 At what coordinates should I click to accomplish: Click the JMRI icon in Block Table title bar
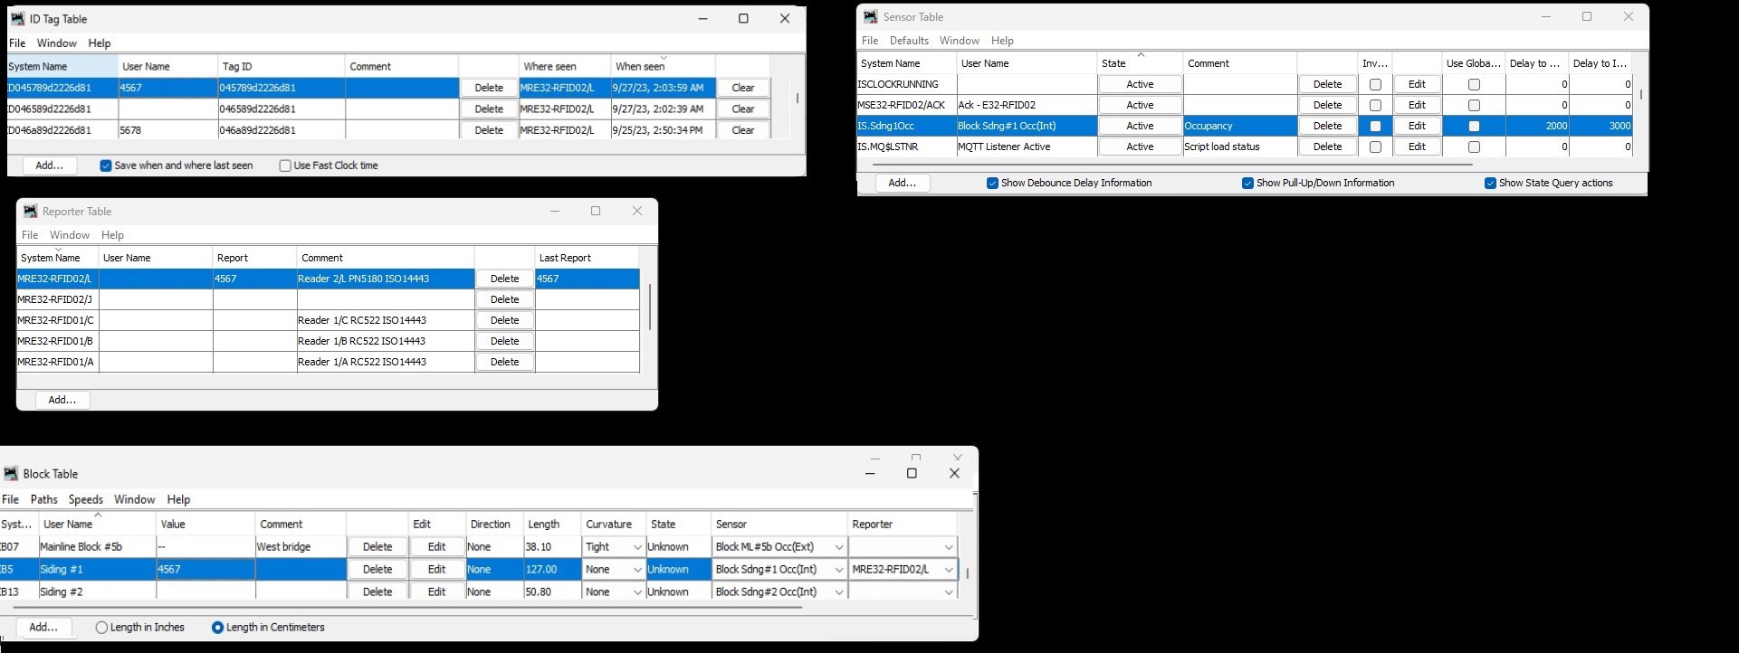tap(11, 474)
